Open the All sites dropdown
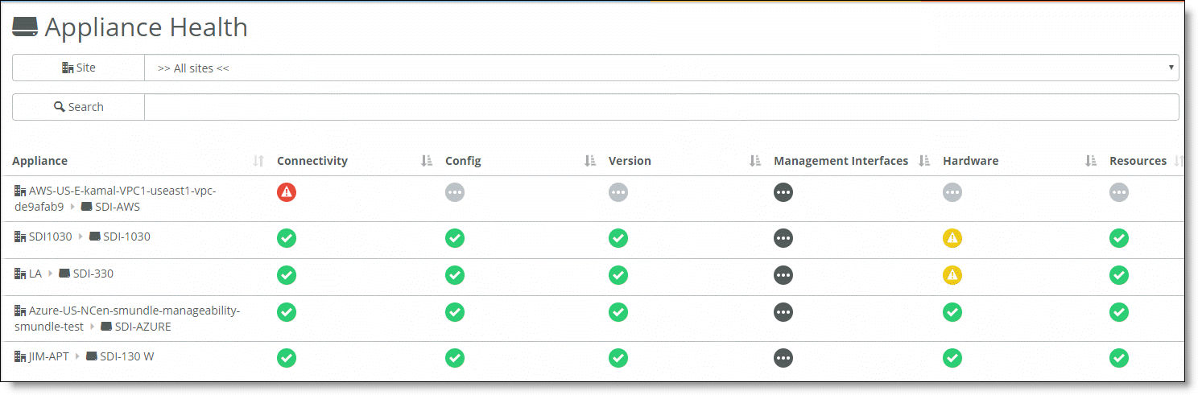The width and height of the screenshot is (1198, 395). tap(661, 68)
